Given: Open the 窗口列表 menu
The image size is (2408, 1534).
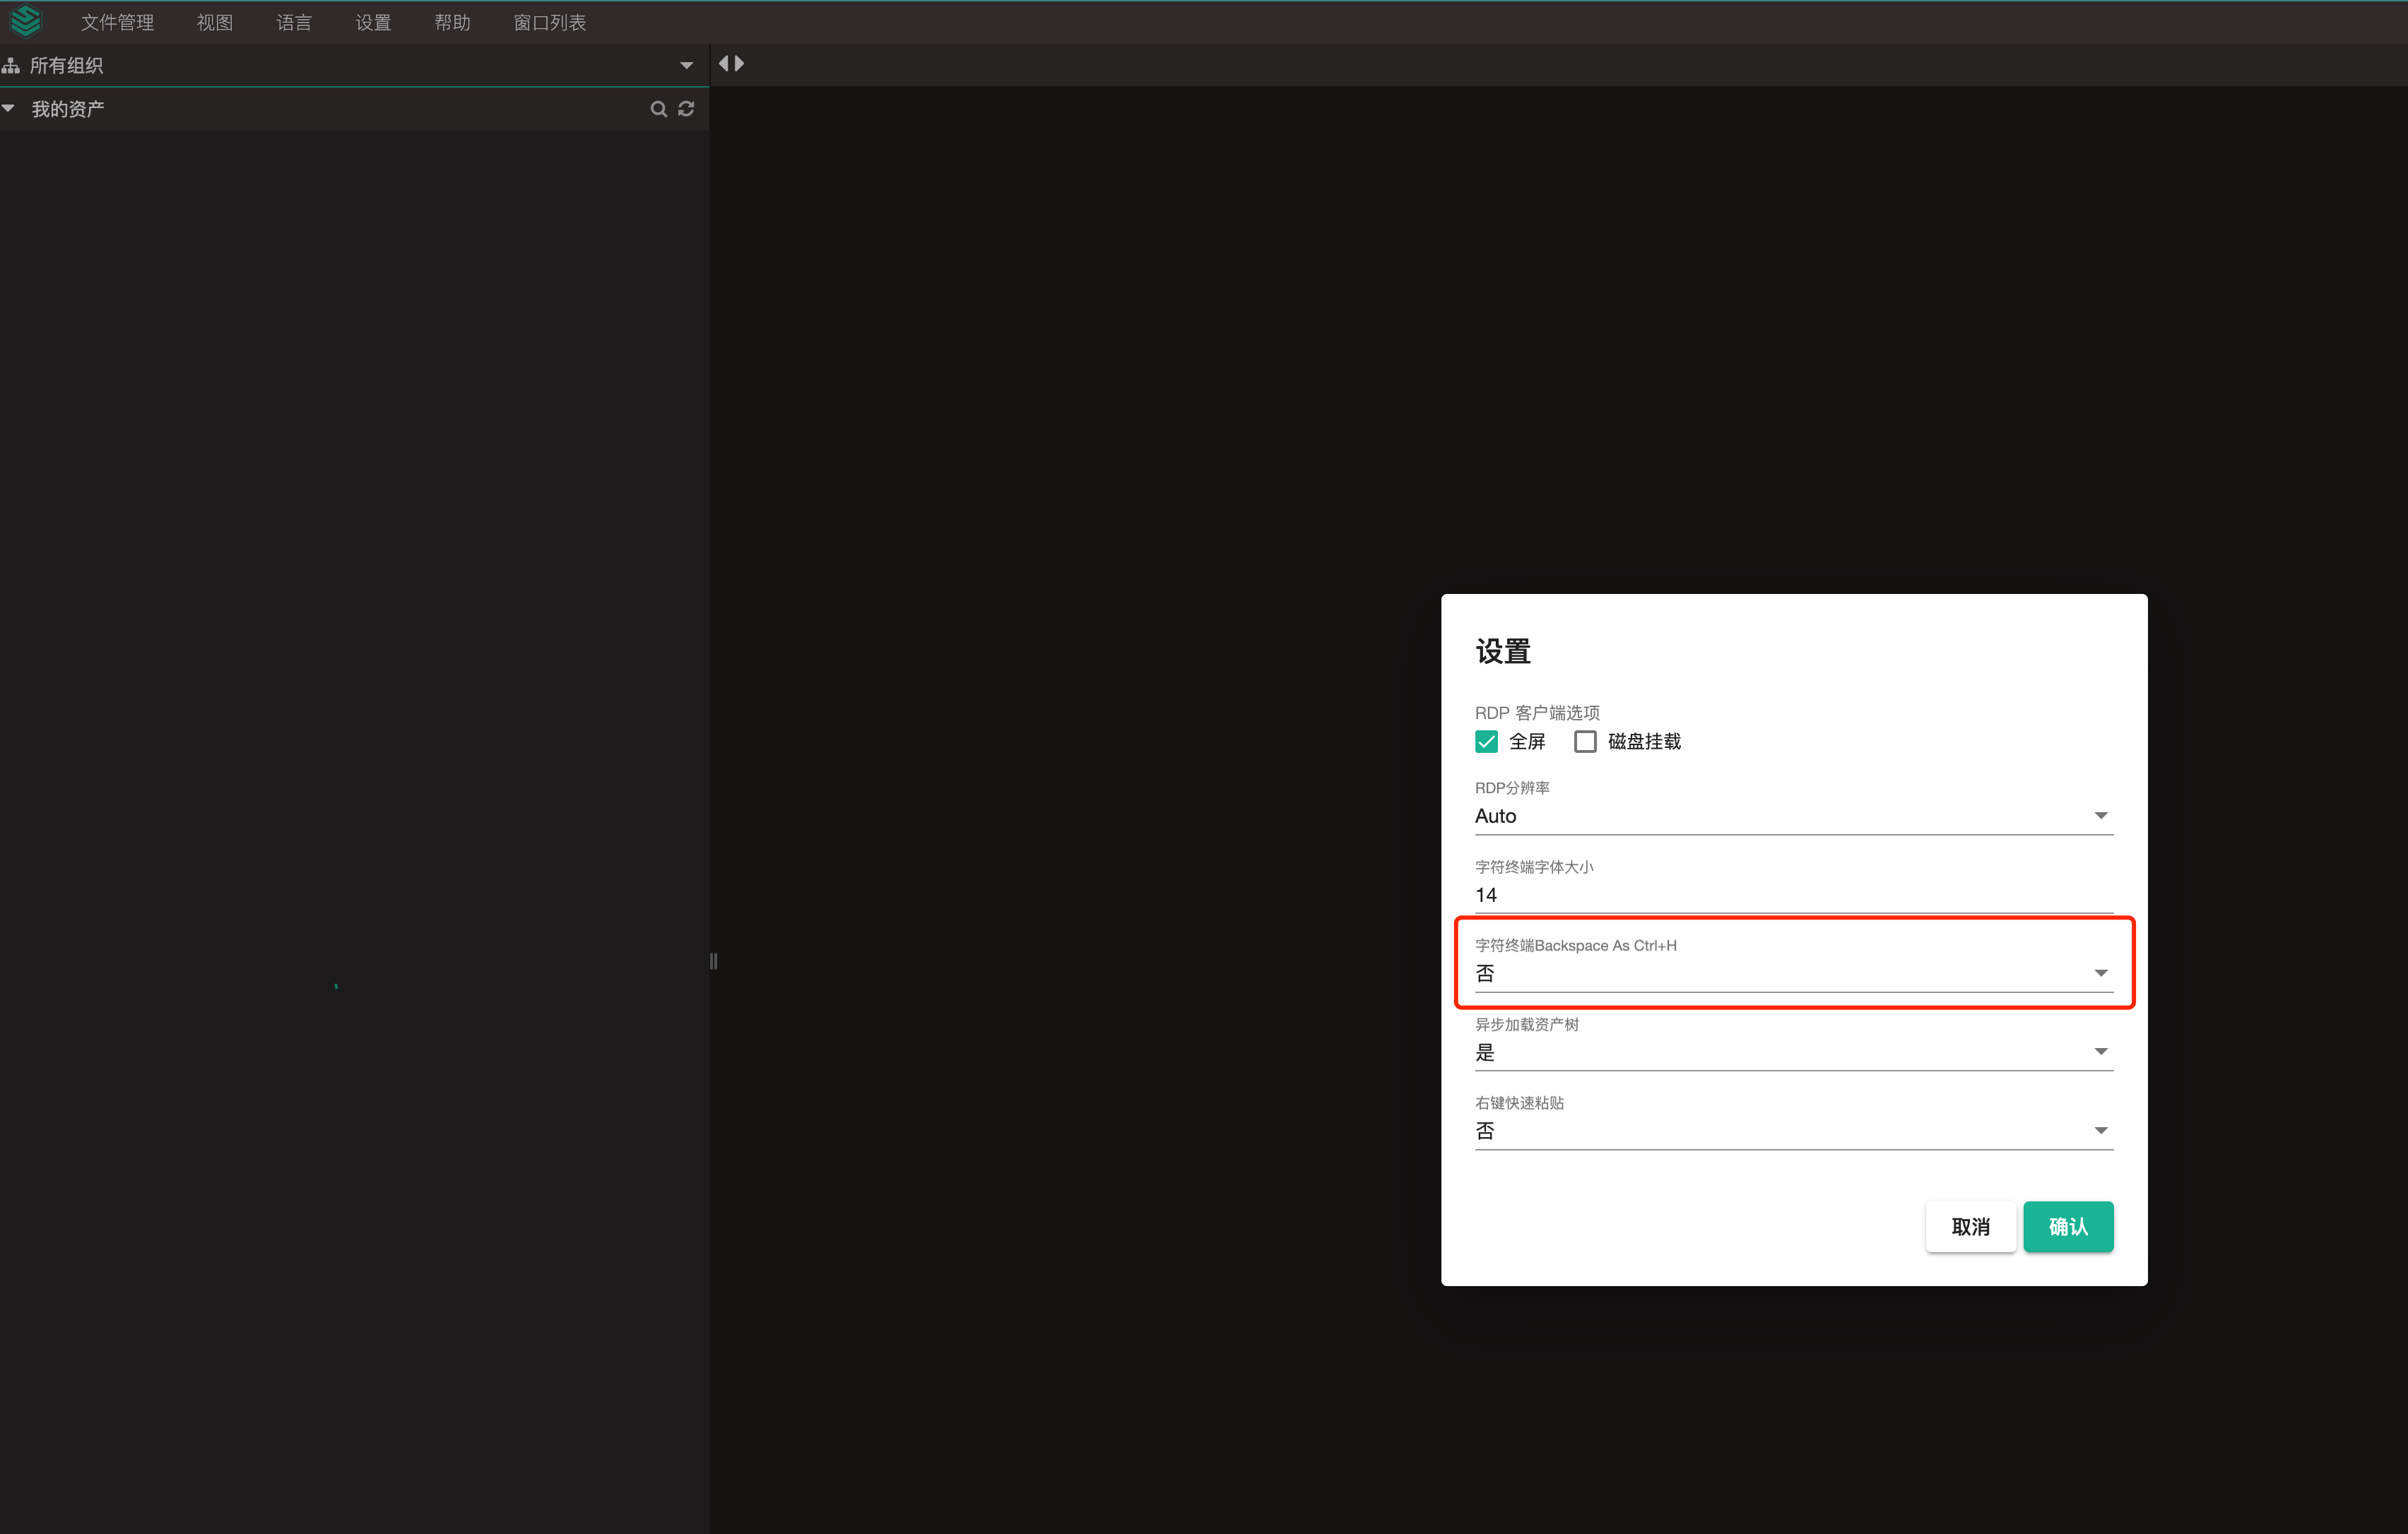Looking at the screenshot, I should 549,22.
